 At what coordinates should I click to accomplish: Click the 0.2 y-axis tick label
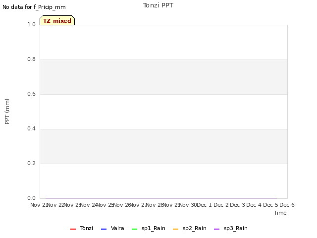[x=31, y=163]
